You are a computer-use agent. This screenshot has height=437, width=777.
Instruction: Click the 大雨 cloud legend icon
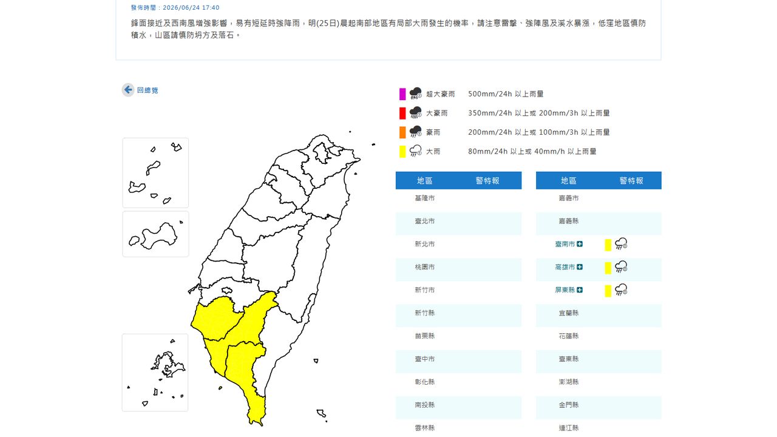point(415,151)
